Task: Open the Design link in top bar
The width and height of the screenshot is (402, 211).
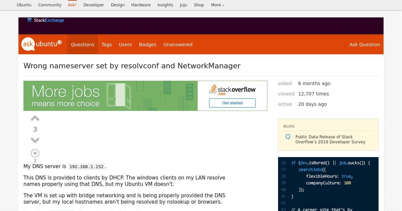Action: tap(118, 5)
